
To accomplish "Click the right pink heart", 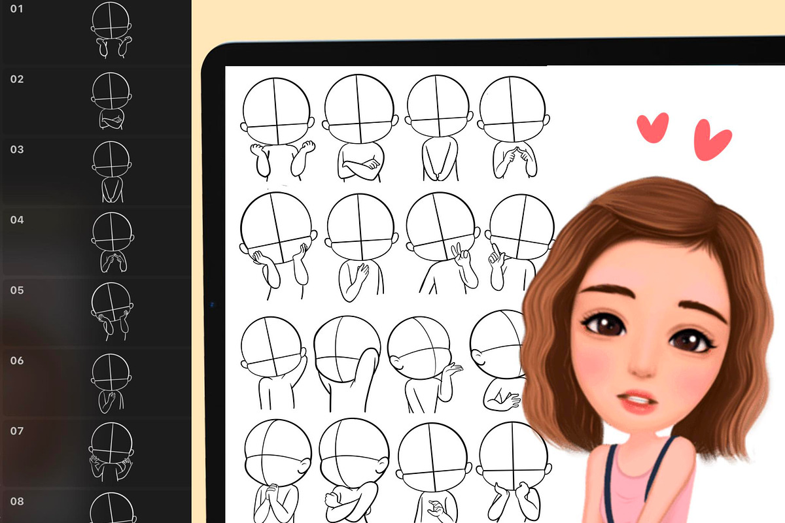I will pyautogui.click(x=712, y=139).
